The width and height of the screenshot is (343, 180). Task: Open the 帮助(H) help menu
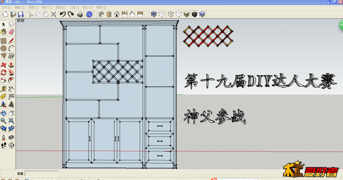coord(101,7)
